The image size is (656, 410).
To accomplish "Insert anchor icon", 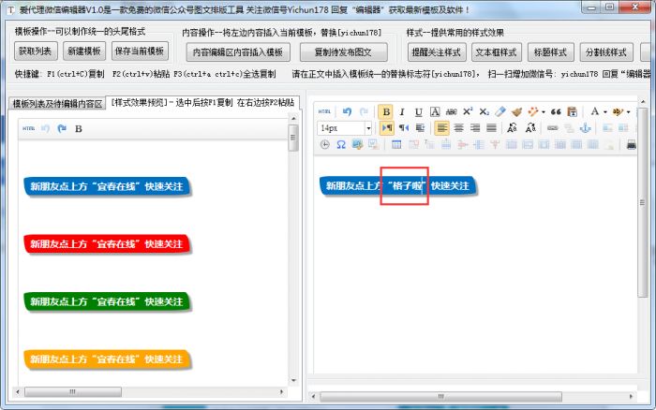I will pyautogui.click(x=586, y=128).
